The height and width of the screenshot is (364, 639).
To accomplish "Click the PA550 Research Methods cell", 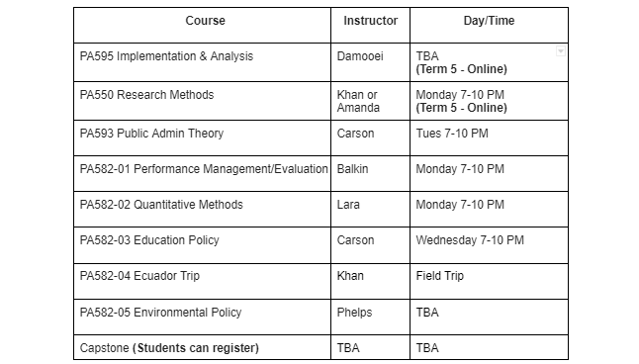I will click(202, 101).
